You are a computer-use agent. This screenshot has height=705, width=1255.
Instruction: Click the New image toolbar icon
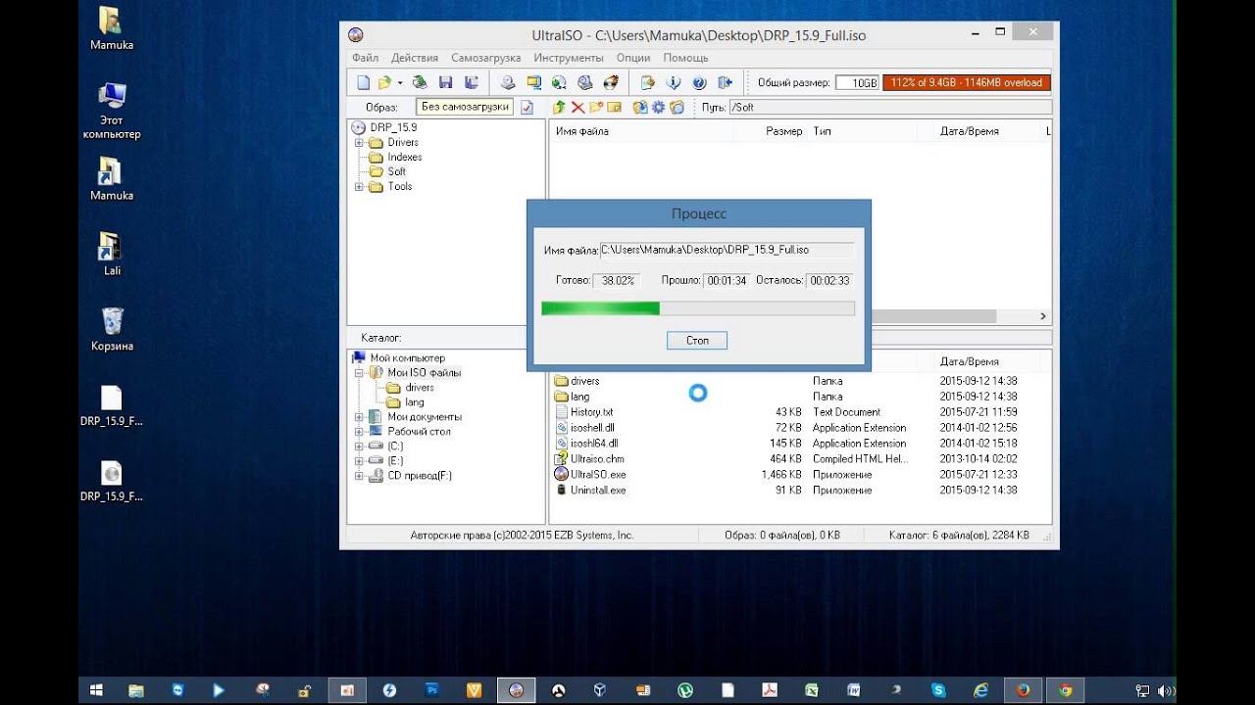364,83
